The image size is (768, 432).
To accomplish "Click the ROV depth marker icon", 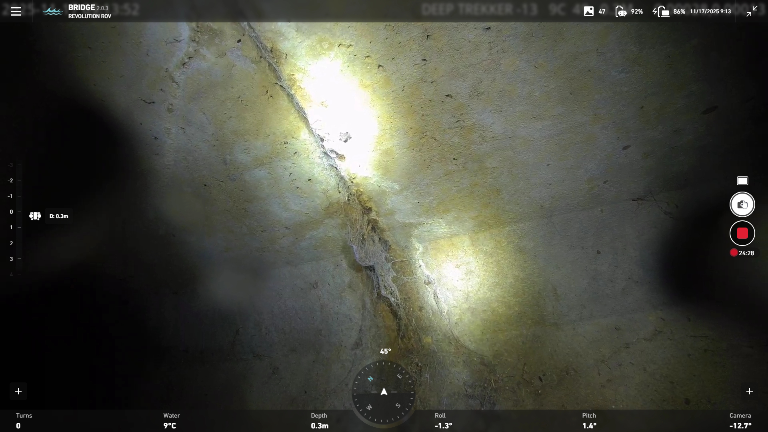I will [x=35, y=216].
